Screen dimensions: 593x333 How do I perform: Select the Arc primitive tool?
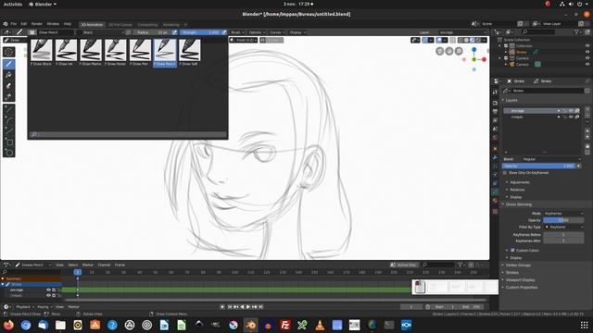8,120
